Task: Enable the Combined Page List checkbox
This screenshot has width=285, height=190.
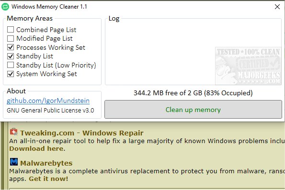Action: [11, 29]
